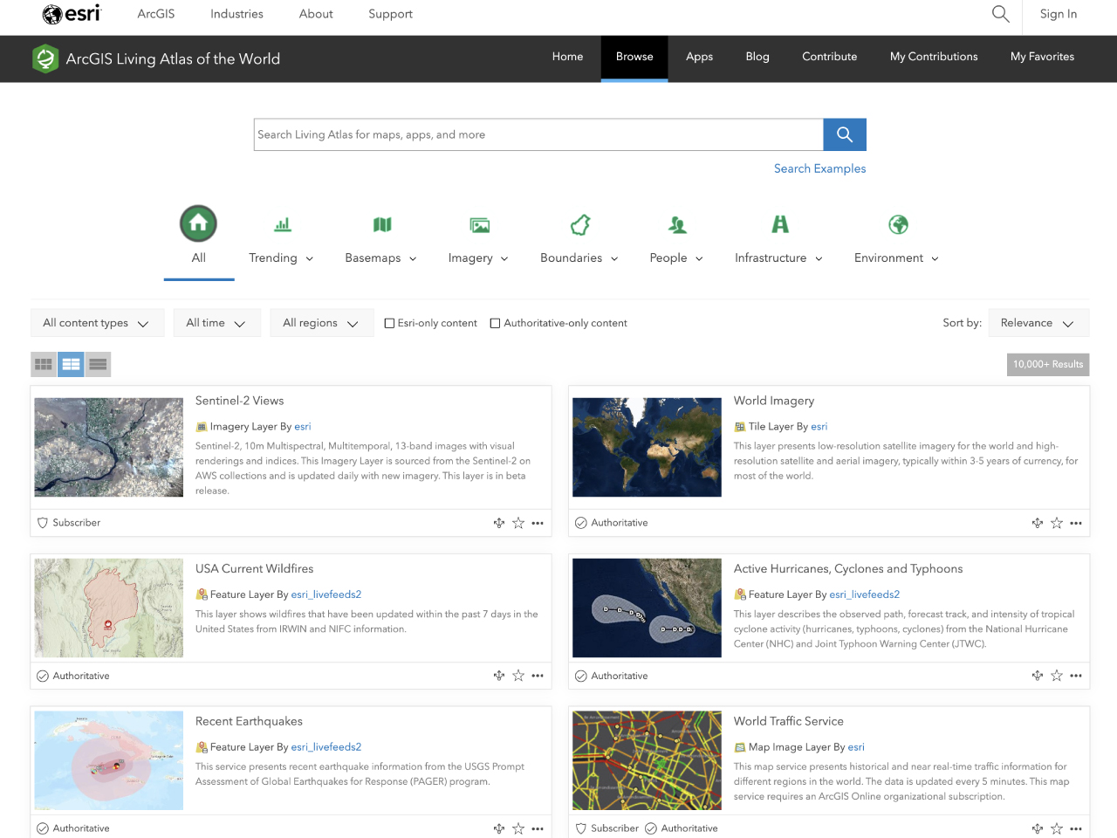Open Active Hurricanes thumbnail image
The image size is (1117, 838).
[x=647, y=608]
